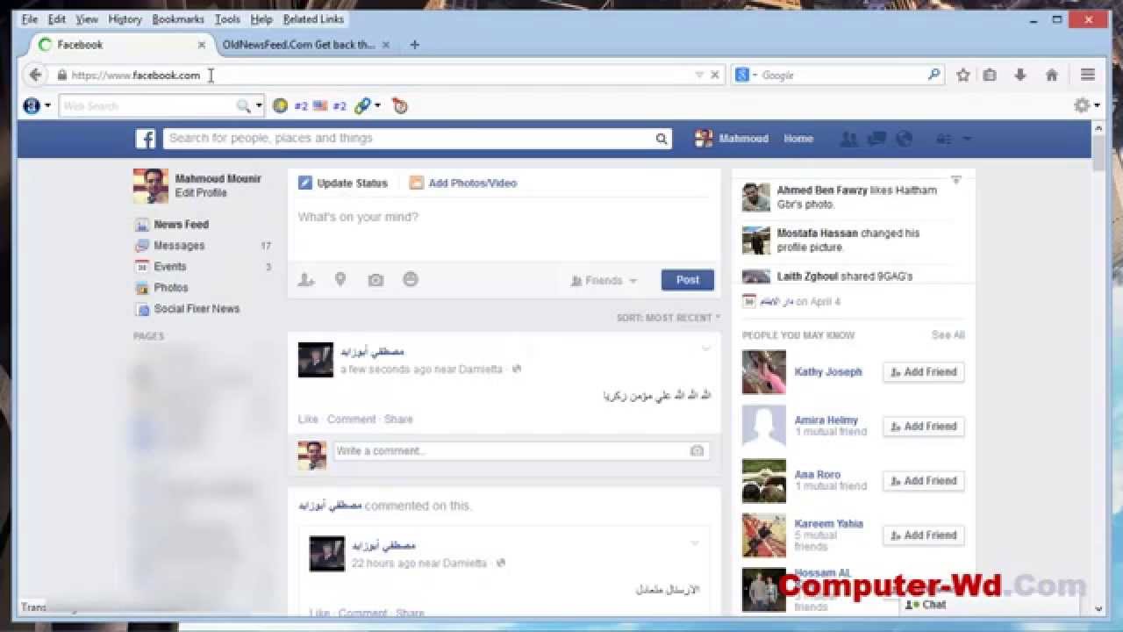
Task: Open Kathy Joseph's profile thumbnail
Action: point(764,372)
